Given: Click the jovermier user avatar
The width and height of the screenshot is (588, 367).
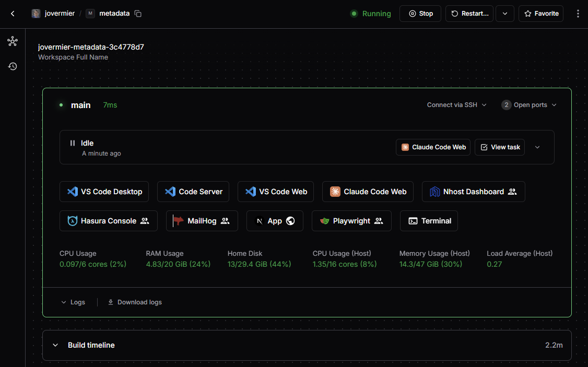Looking at the screenshot, I should pos(36,14).
